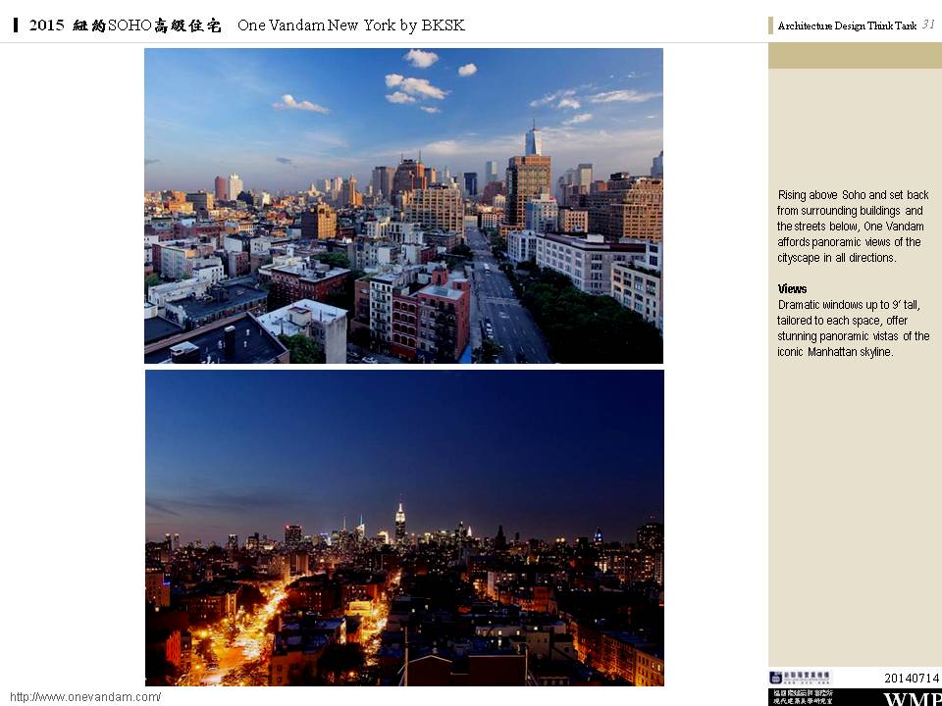Click the tan vertical marker beside Architecture Design
Screen dimensions: 942x706
point(771,26)
